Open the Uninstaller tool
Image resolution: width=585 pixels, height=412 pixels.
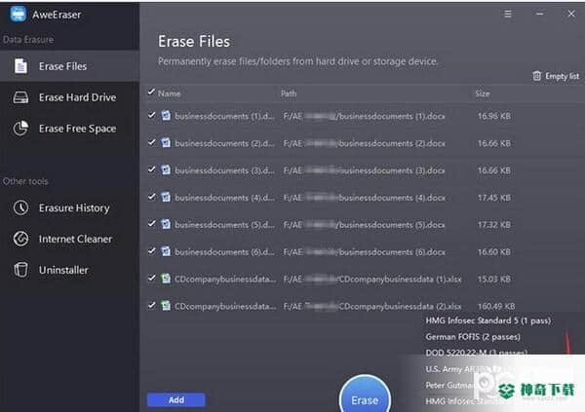click(x=70, y=270)
